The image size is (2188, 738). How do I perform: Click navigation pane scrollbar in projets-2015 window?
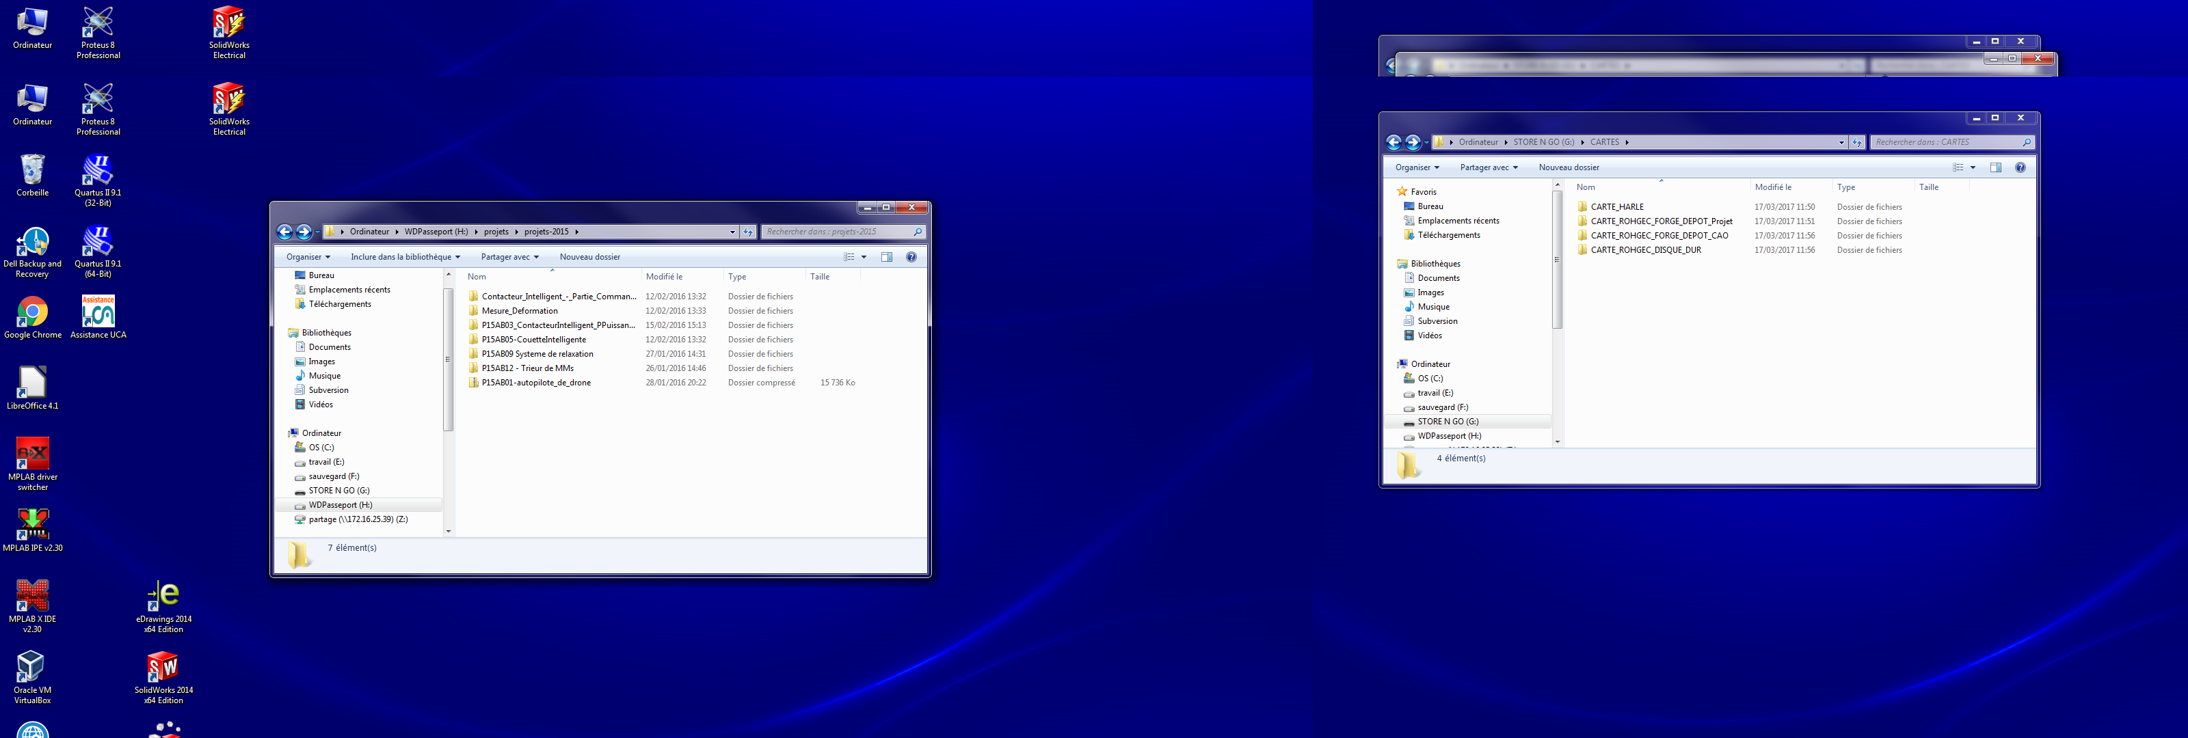click(449, 359)
